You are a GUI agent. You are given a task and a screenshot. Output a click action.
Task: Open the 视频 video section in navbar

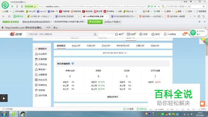(x=131, y=34)
